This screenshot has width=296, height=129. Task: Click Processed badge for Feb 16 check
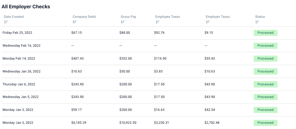tap(265, 46)
